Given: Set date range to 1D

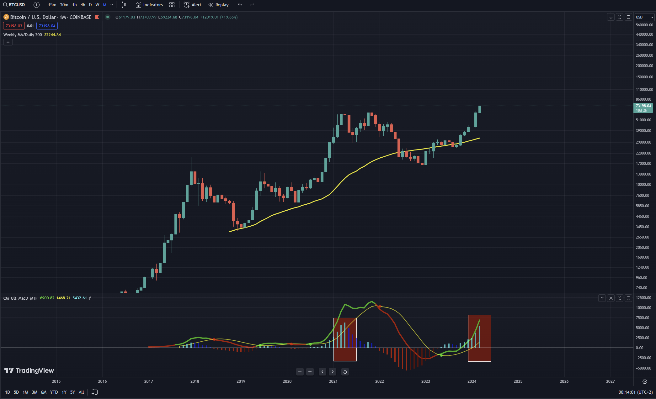Looking at the screenshot, I should point(8,392).
